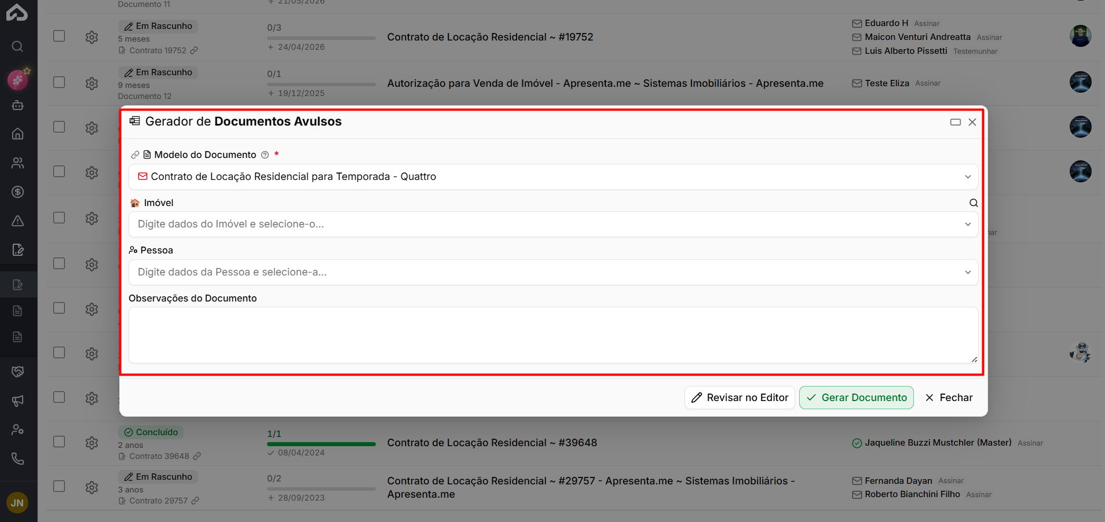Click help icon next to Modelo do Documento
1105x522 pixels.
coord(265,155)
